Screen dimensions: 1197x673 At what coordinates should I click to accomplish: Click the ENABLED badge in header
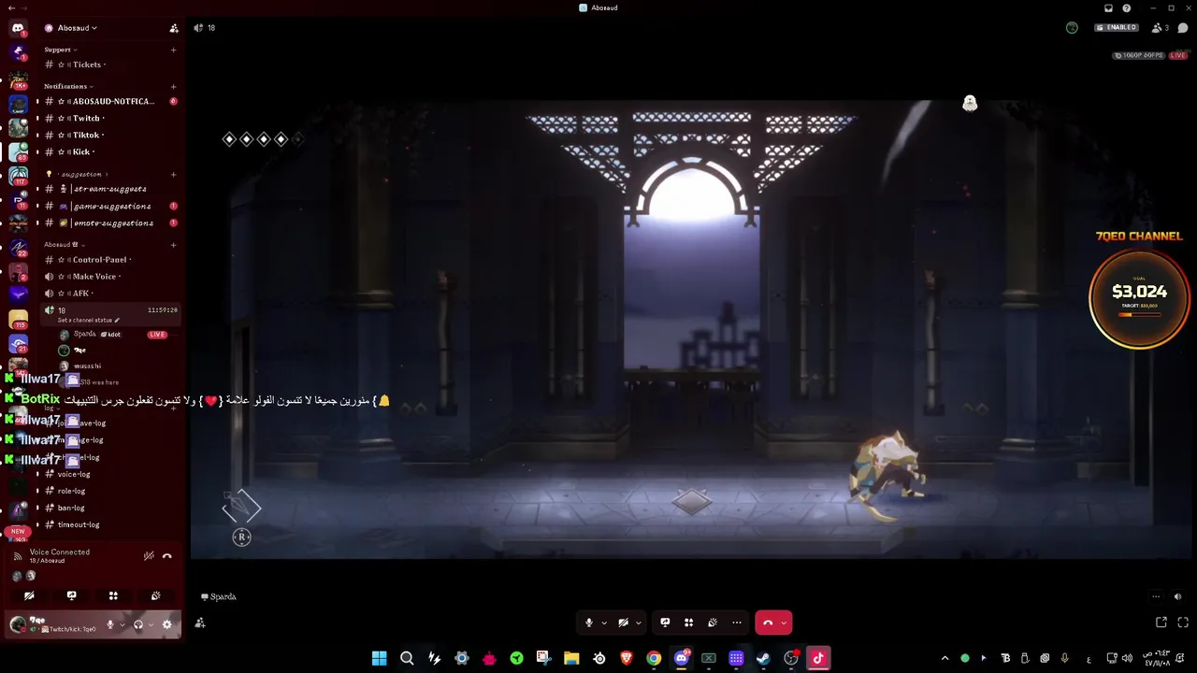point(1117,28)
